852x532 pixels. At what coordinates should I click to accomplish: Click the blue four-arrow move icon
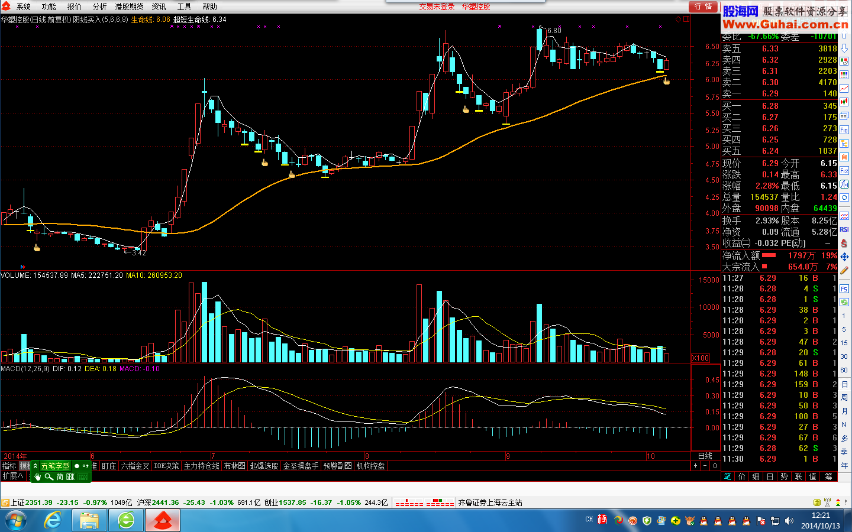844,257
